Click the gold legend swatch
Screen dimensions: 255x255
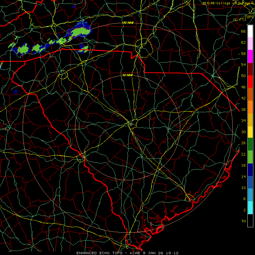(250, 120)
